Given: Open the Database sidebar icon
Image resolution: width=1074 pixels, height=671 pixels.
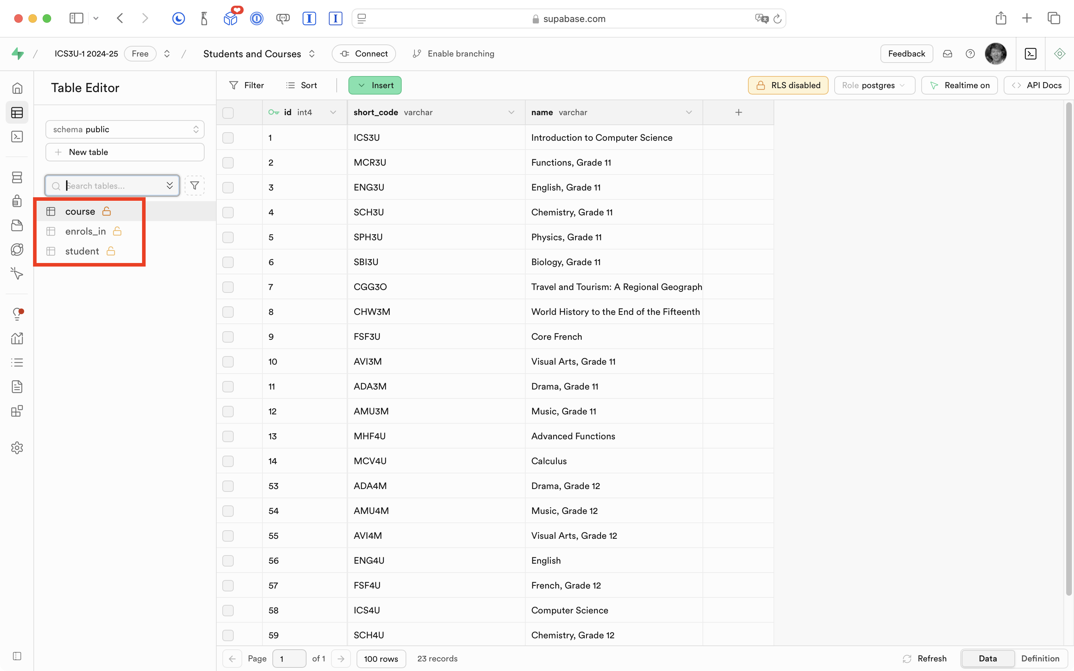Looking at the screenshot, I should (17, 177).
